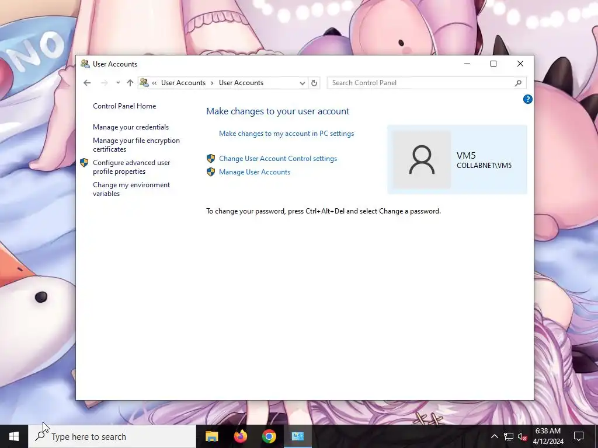Image resolution: width=598 pixels, height=448 pixels.
Task: Launch Firefox from the taskbar
Action: [240, 436]
